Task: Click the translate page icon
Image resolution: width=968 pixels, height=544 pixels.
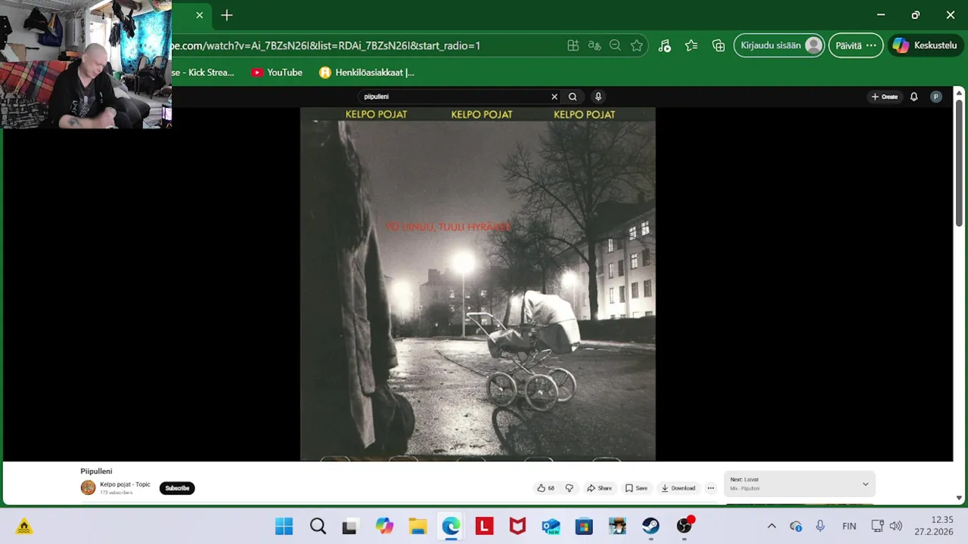Action: 594,45
